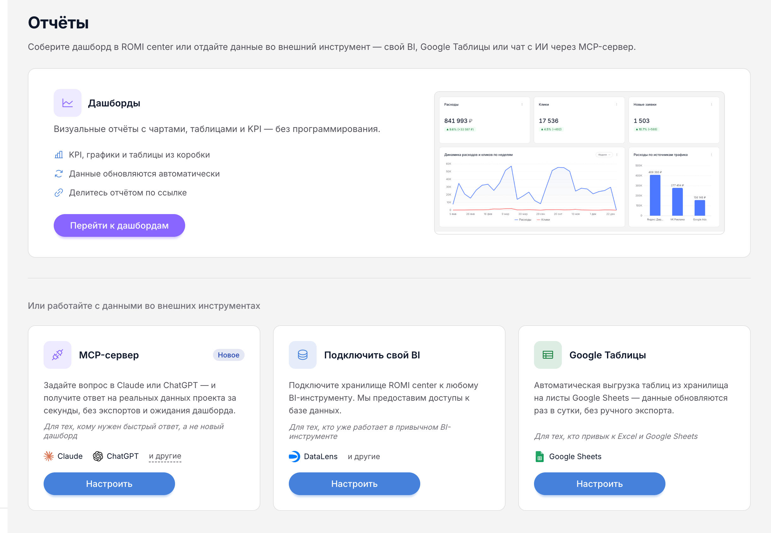
Task: Open the three-dot menu on the Клики card
Action: (x=616, y=105)
